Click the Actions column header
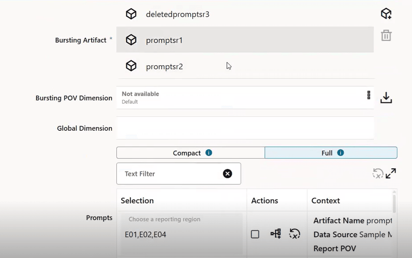The height and width of the screenshot is (258, 412). 265,200
